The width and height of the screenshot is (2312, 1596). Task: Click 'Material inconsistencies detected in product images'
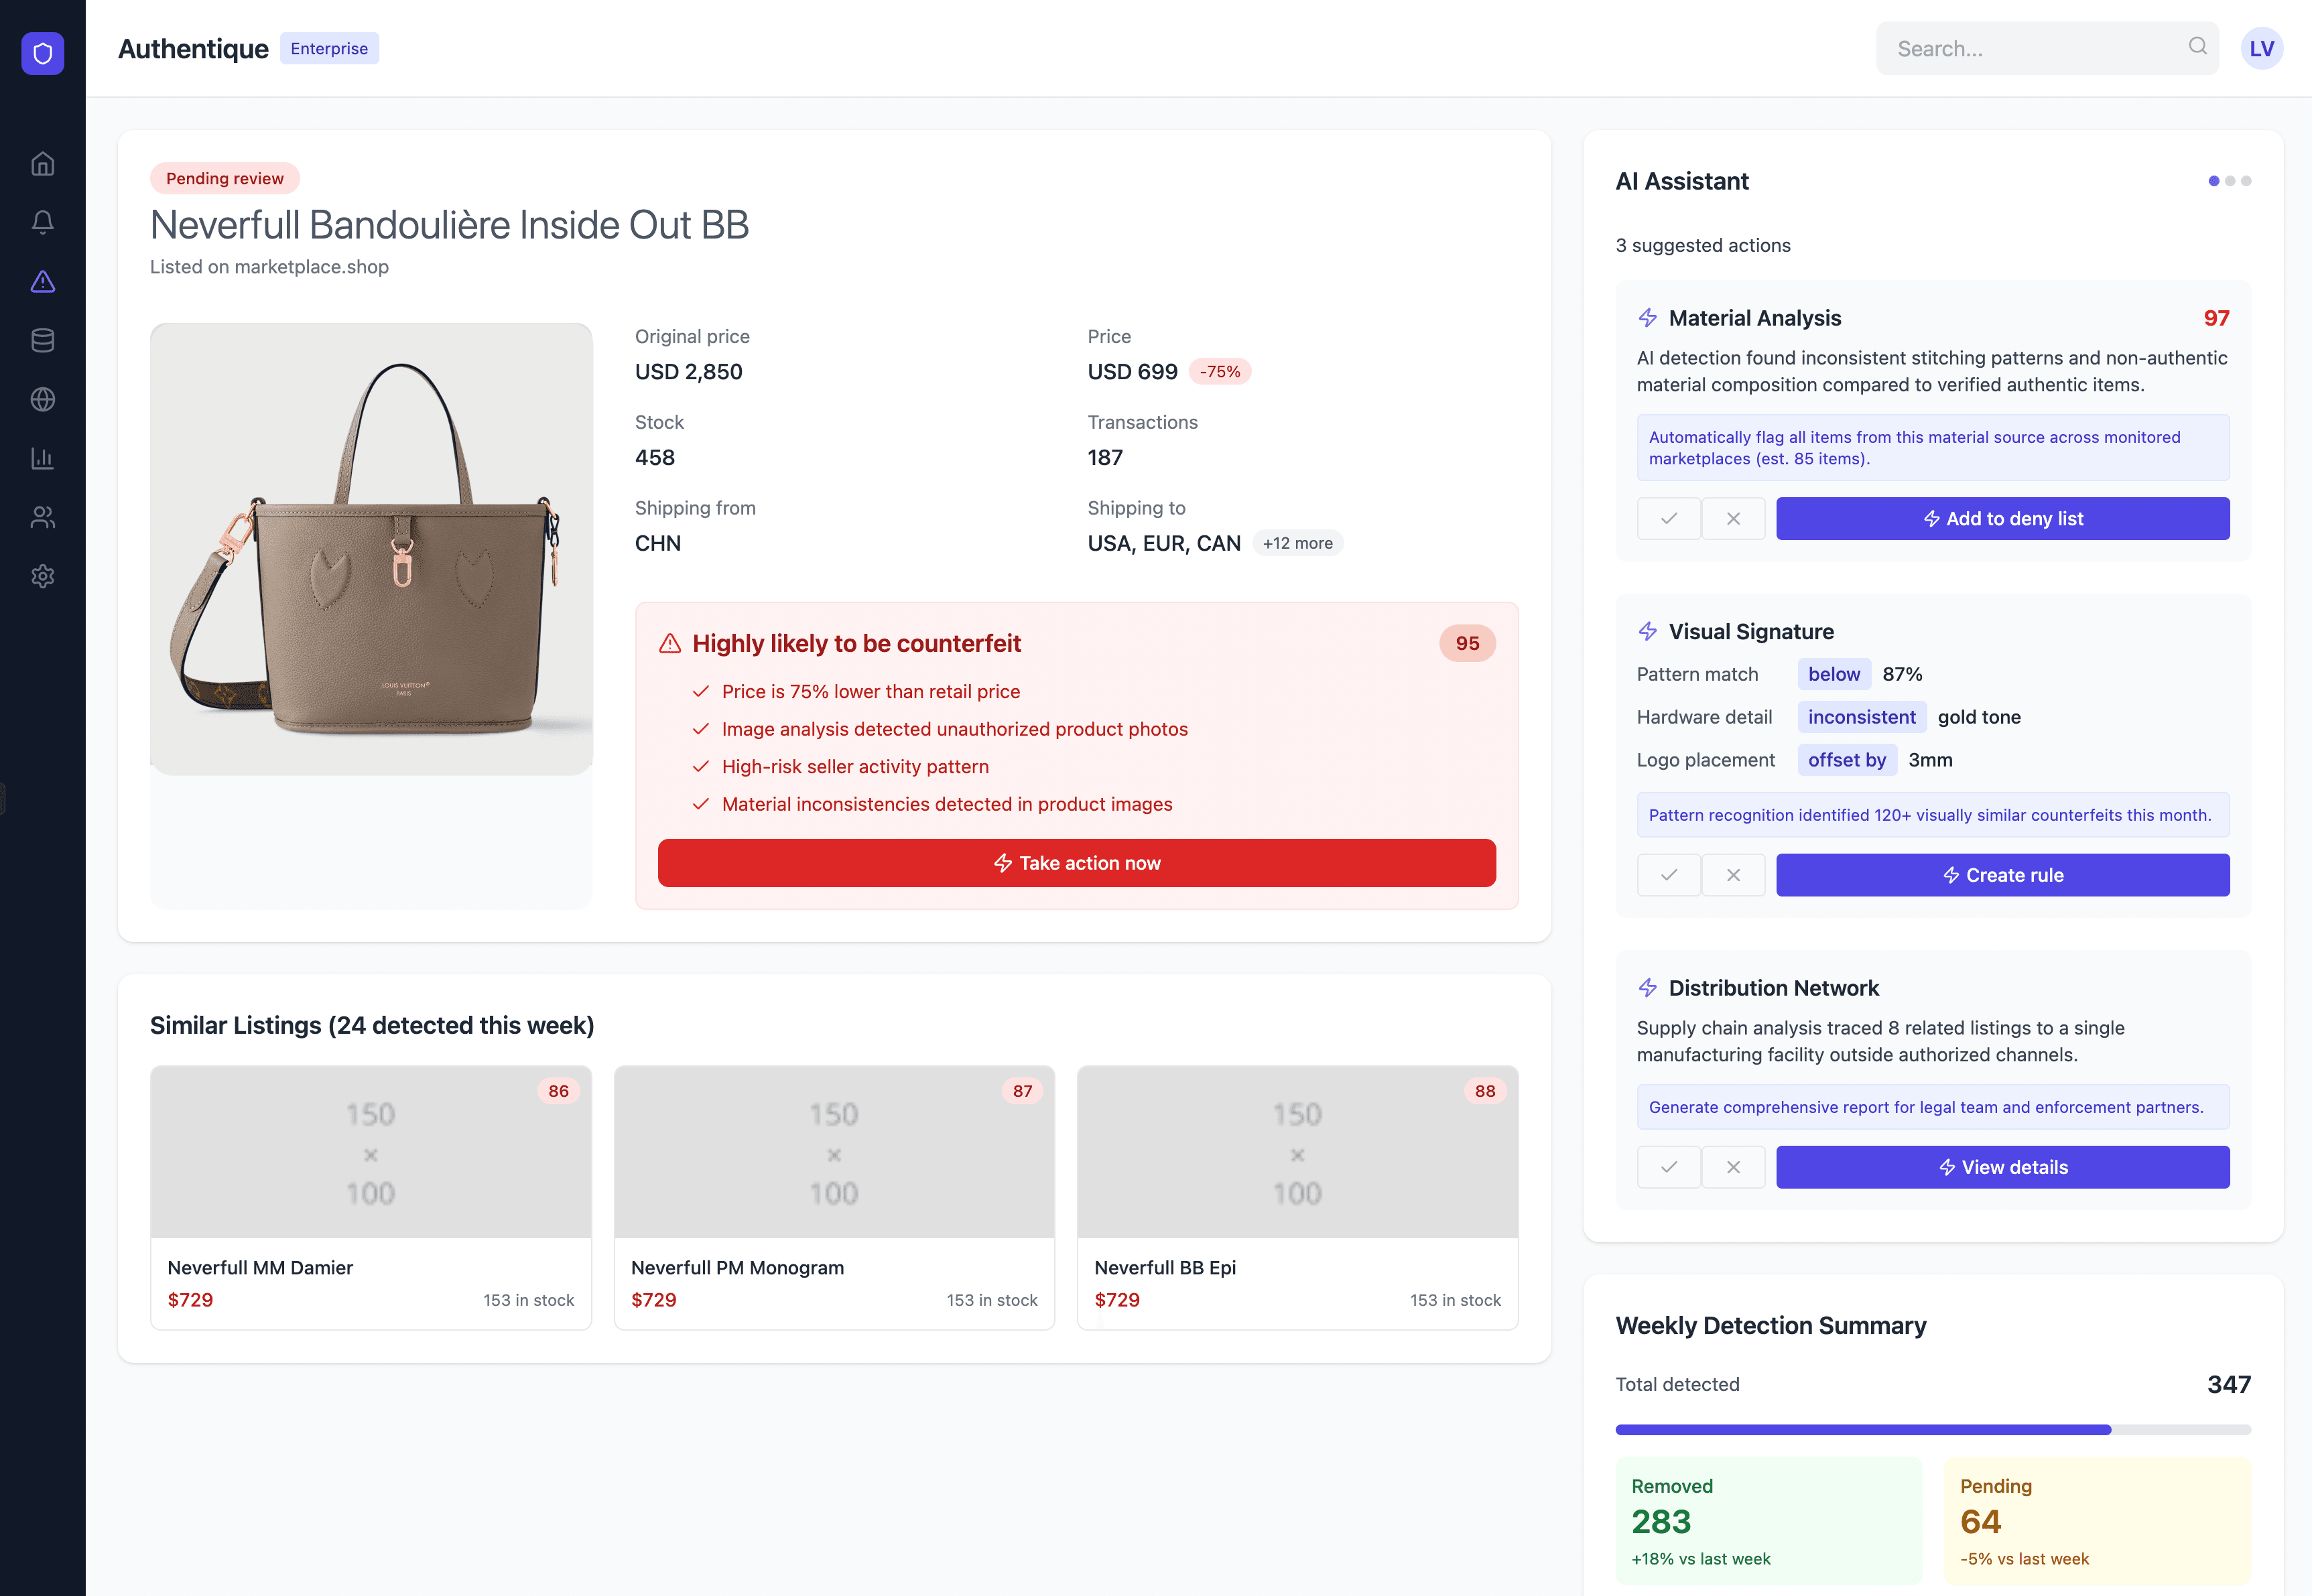pyautogui.click(x=947, y=804)
